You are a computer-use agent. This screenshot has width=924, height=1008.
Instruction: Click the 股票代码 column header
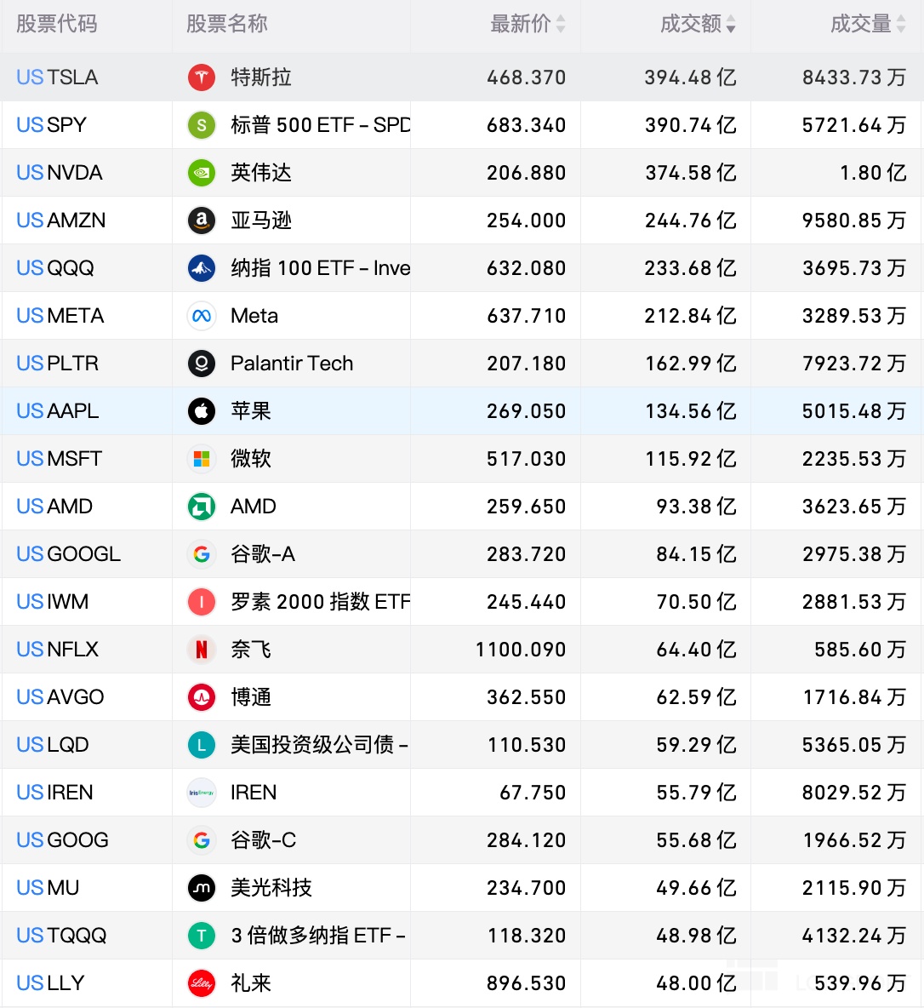pos(57,24)
